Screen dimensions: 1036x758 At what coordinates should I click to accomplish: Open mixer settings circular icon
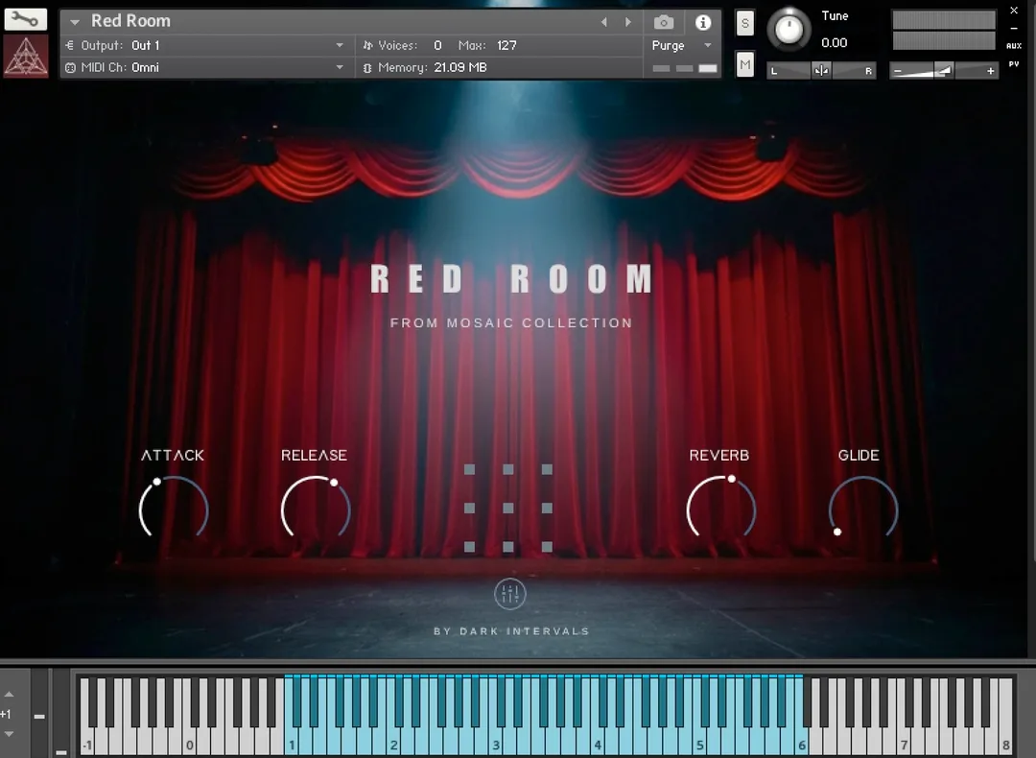tap(510, 594)
